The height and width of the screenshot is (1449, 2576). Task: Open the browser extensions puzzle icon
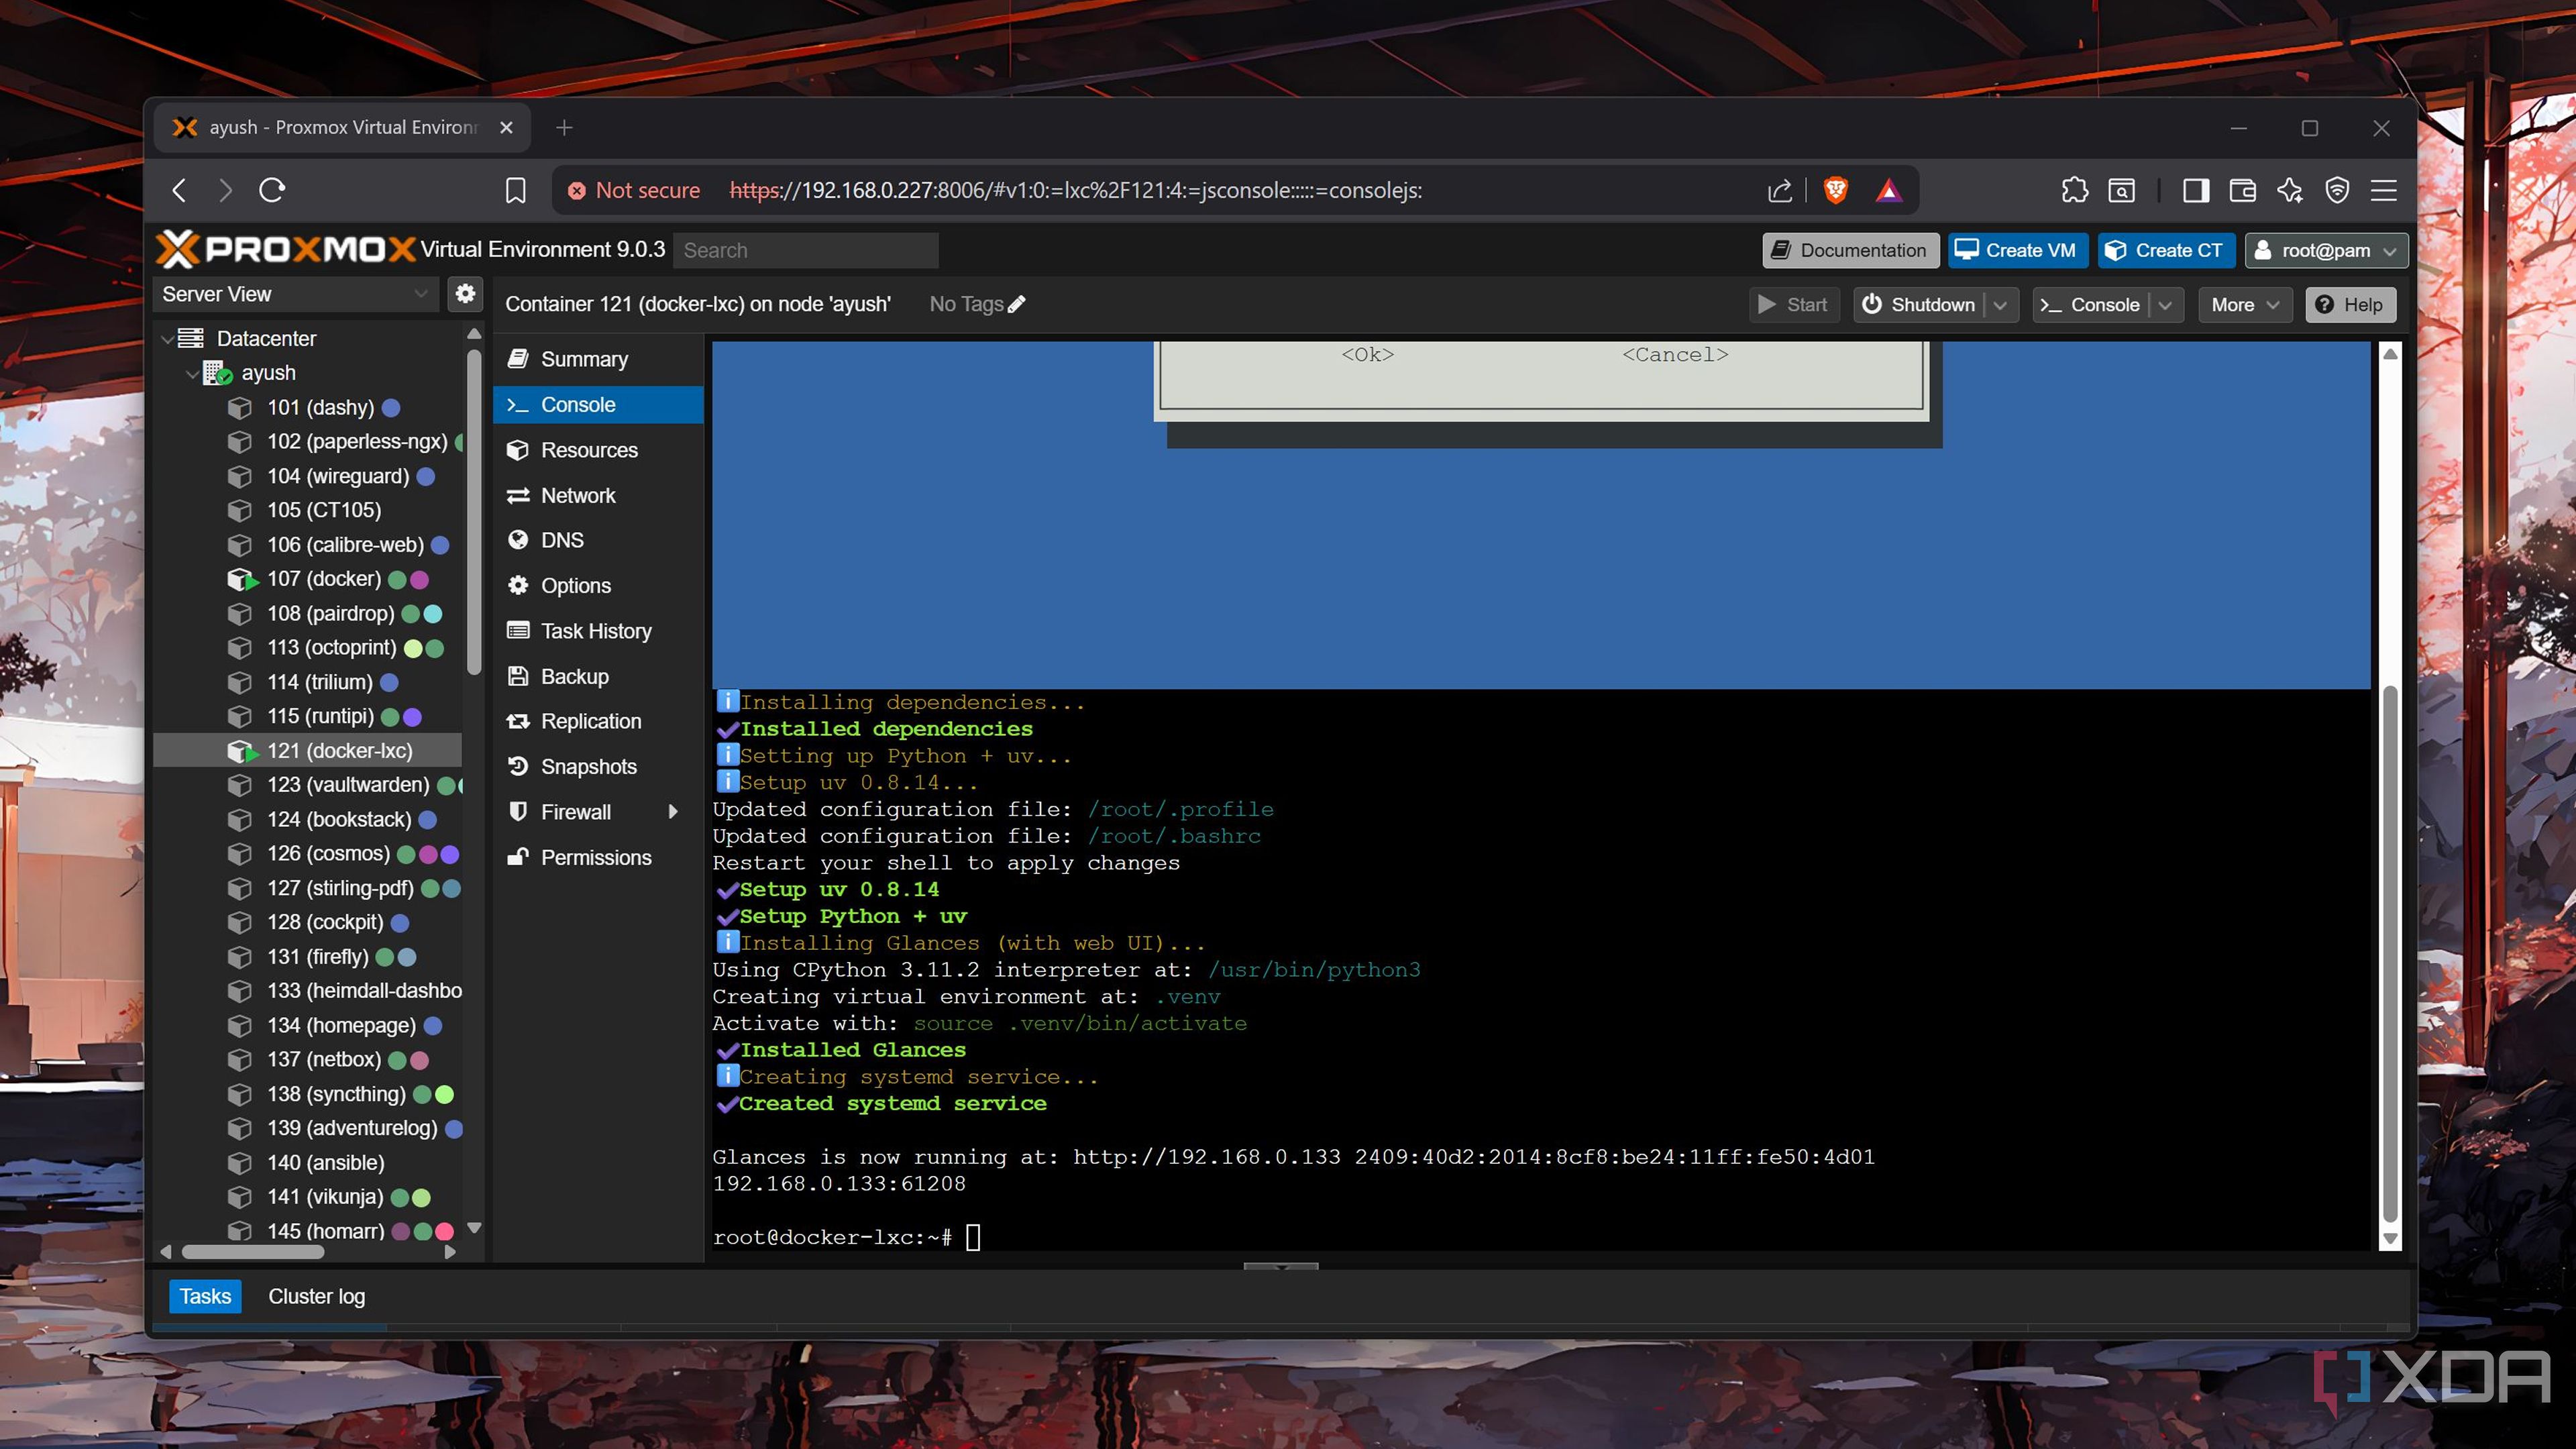(x=2074, y=190)
